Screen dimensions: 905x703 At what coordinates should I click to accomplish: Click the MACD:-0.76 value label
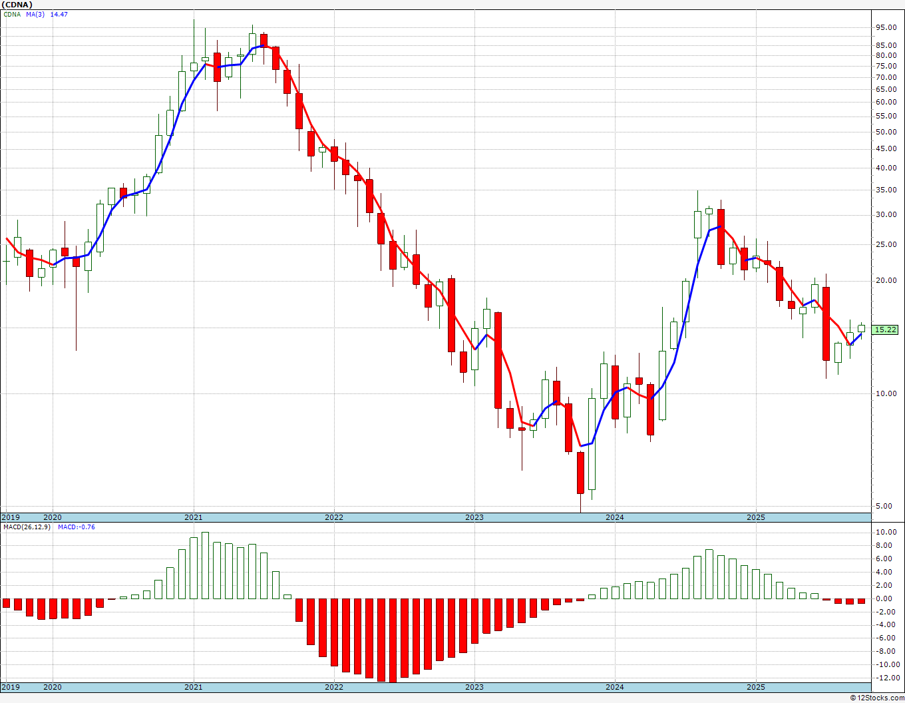76,527
